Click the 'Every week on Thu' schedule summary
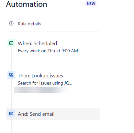Image resolution: width=134 pixels, height=133 pixels. tap(48, 51)
